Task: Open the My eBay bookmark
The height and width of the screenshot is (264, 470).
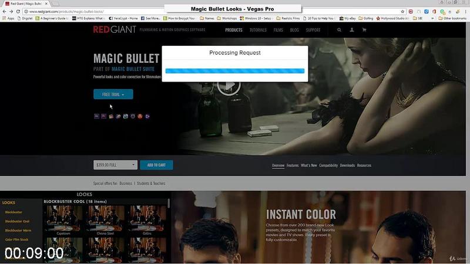Action: coord(347,18)
